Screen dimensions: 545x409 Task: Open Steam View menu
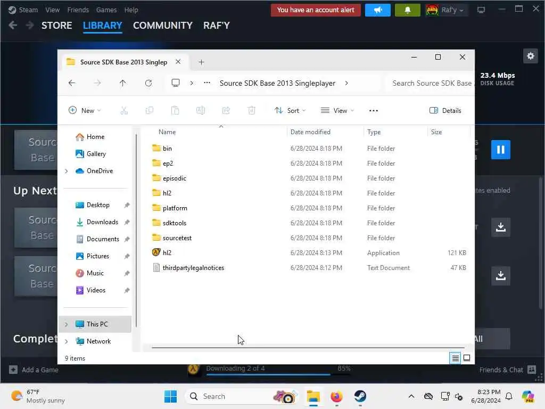[x=53, y=10]
